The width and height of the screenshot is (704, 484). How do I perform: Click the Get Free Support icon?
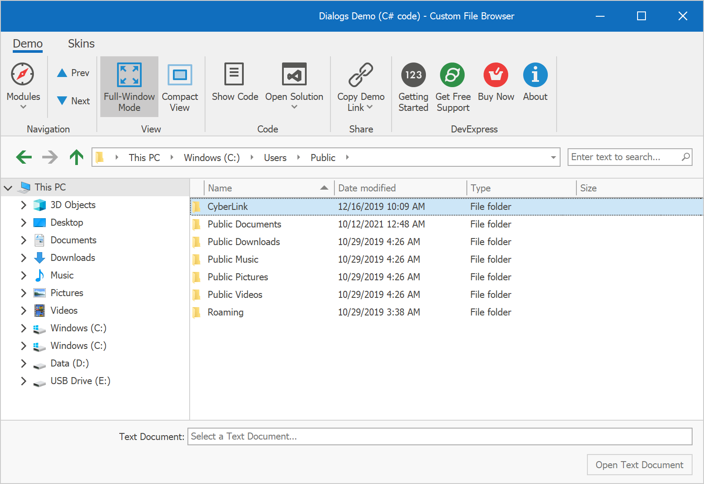coord(452,75)
